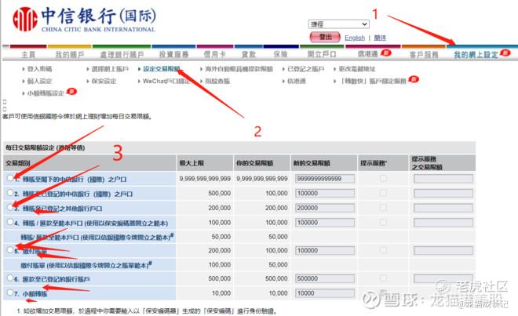Viewport: 518px width, 316px height.
Task: Click new limit field showing 500000
Action: [325, 278]
